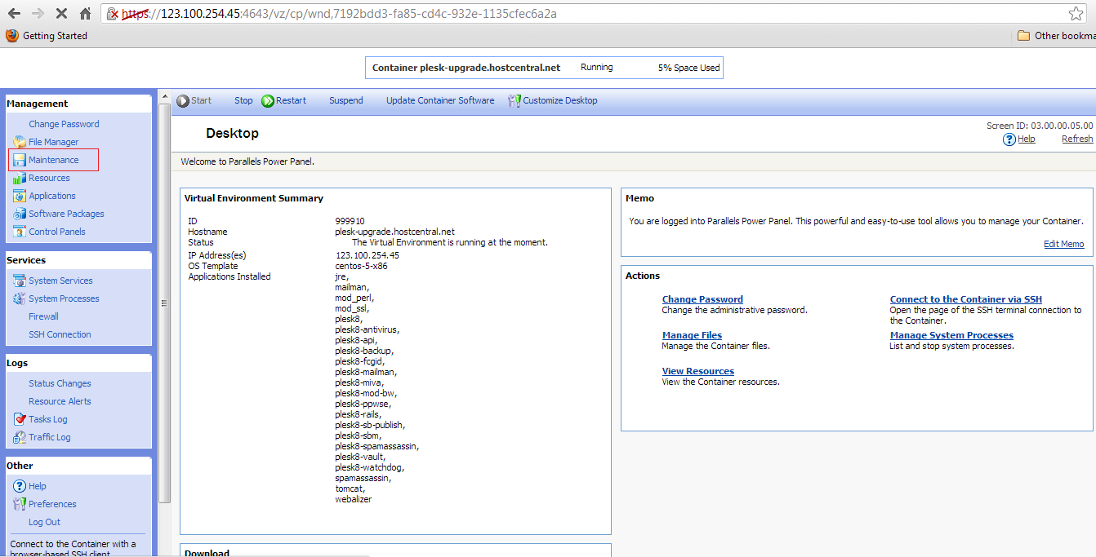Open File Manager icon in Management sidebar

(20, 142)
